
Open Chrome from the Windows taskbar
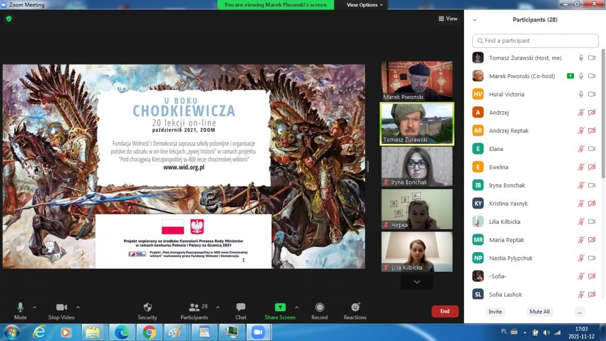tap(149, 332)
